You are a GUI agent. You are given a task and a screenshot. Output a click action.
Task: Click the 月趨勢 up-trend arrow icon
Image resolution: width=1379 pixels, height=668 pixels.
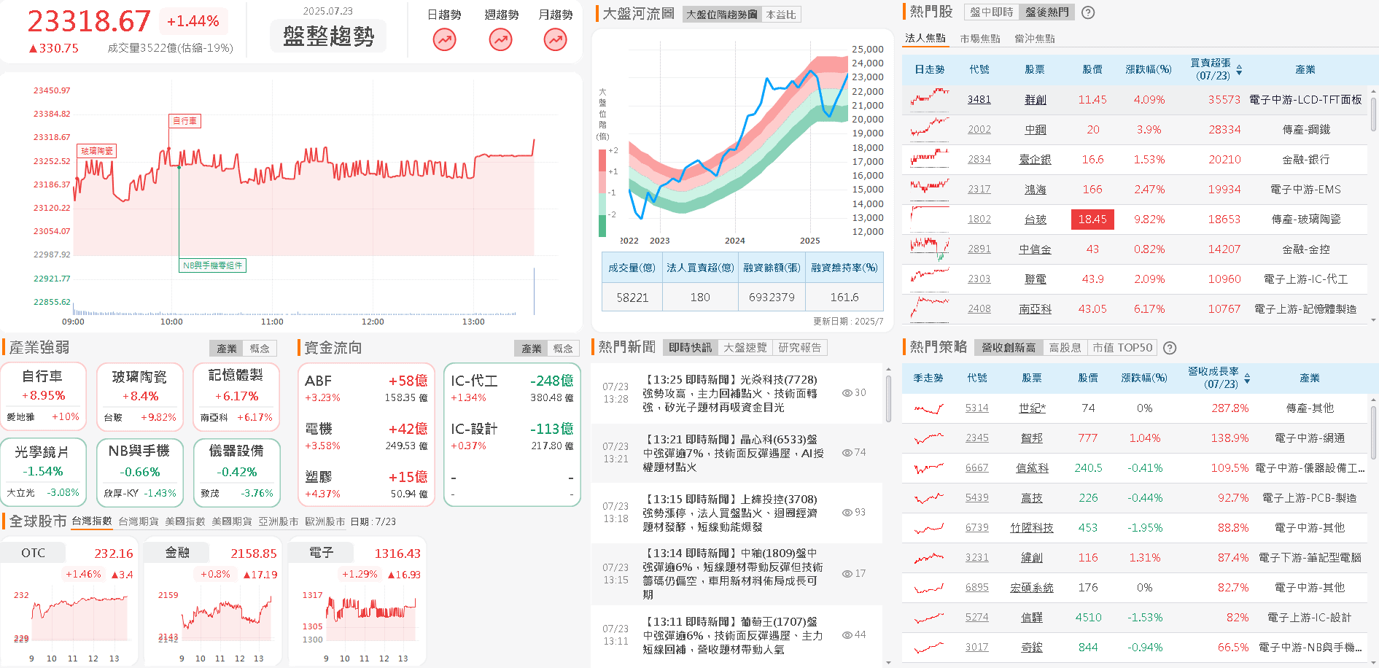pyautogui.click(x=556, y=39)
